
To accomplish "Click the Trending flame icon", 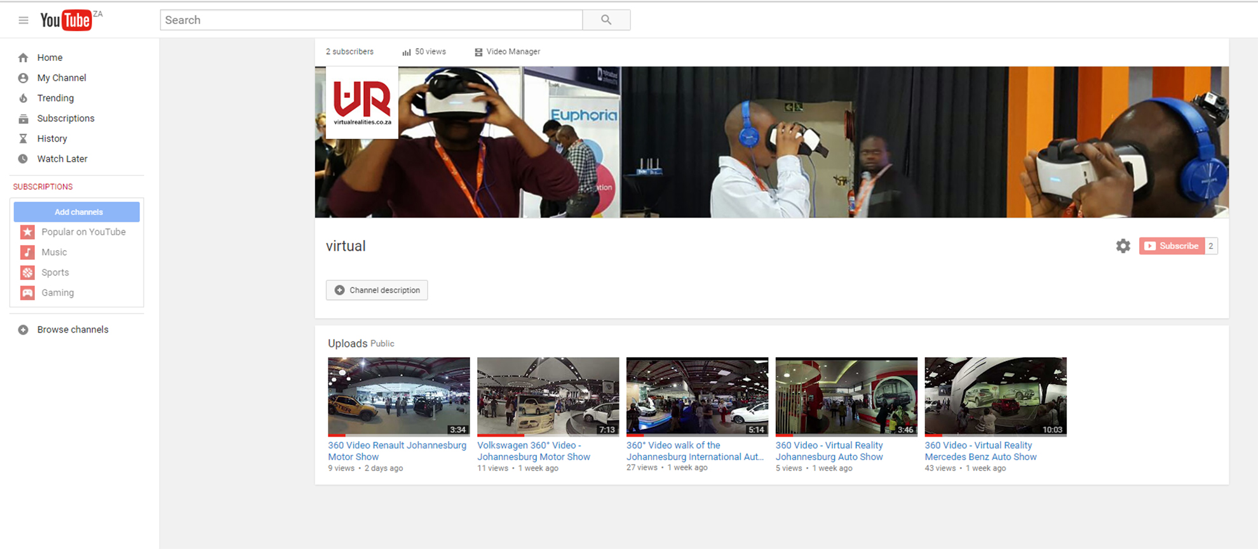I will point(24,98).
